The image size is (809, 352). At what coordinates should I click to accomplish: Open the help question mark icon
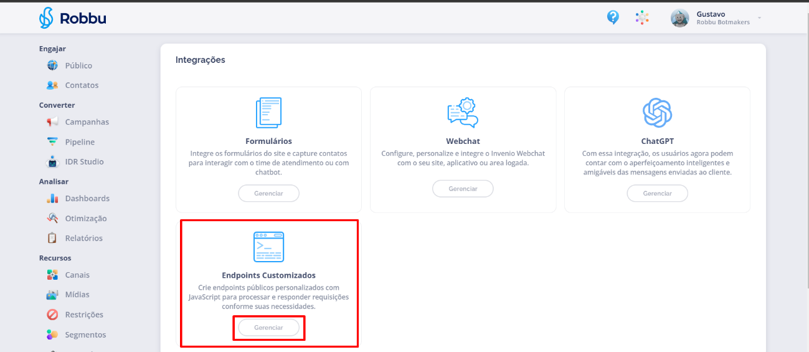tap(613, 17)
